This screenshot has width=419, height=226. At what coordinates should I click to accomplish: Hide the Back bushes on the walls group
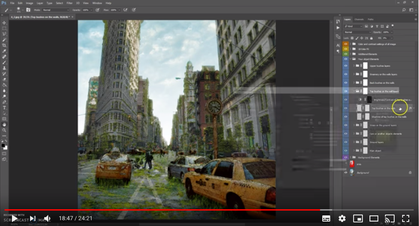(346, 83)
